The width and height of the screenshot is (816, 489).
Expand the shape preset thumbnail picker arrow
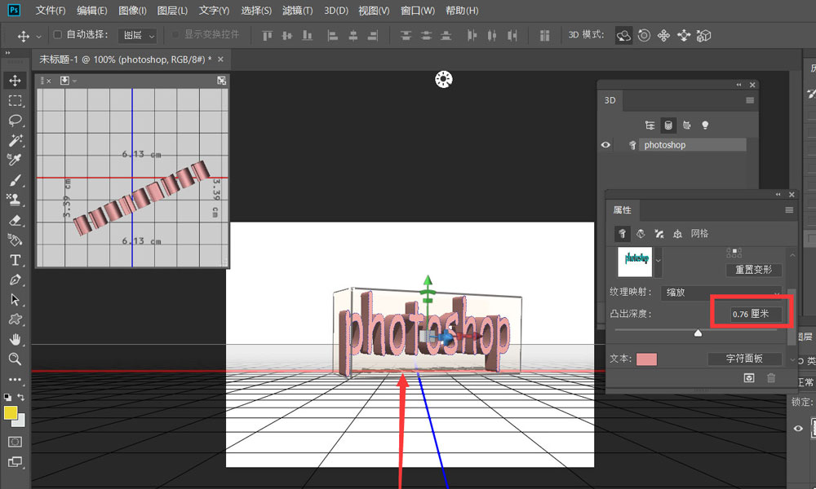[x=659, y=260]
